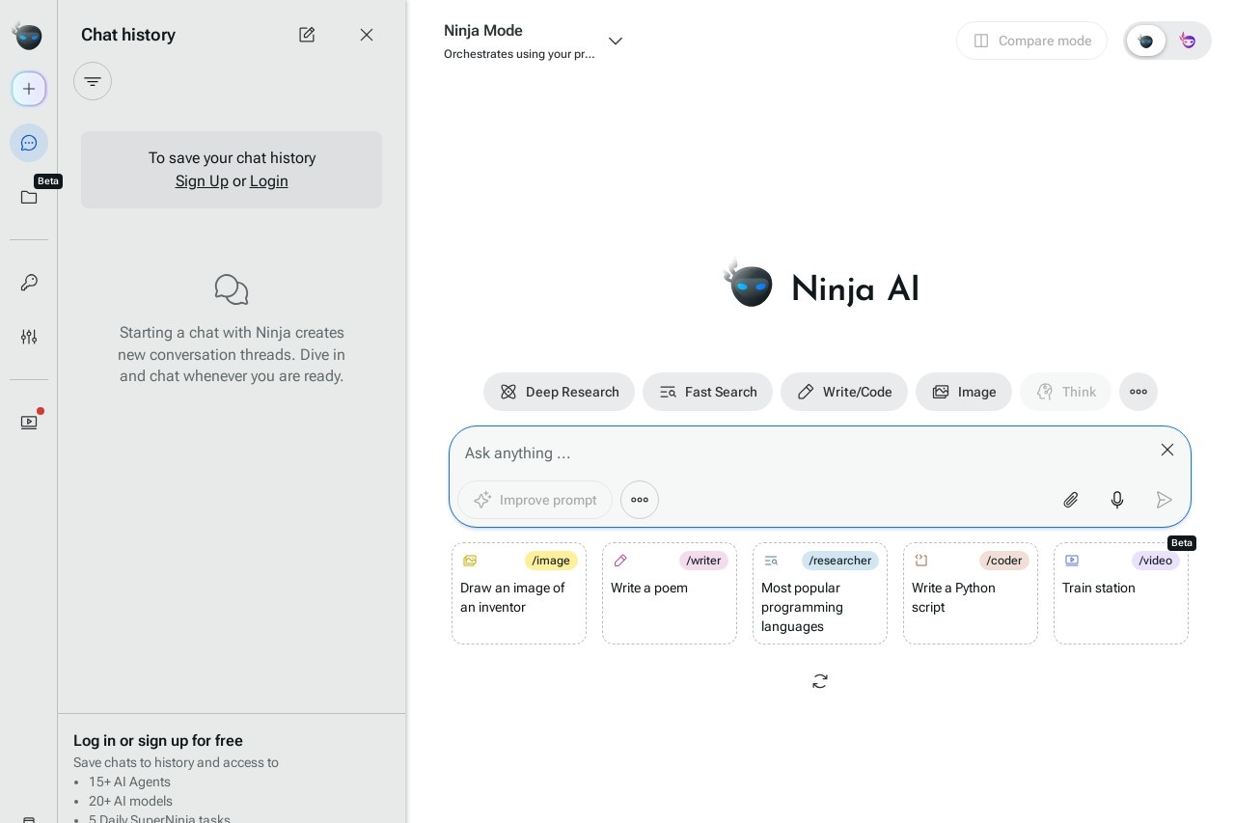Expand the Ninja Mode dropdown
The height and width of the screenshot is (823, 1235).
pyautogui.click(x=616, y=41)
